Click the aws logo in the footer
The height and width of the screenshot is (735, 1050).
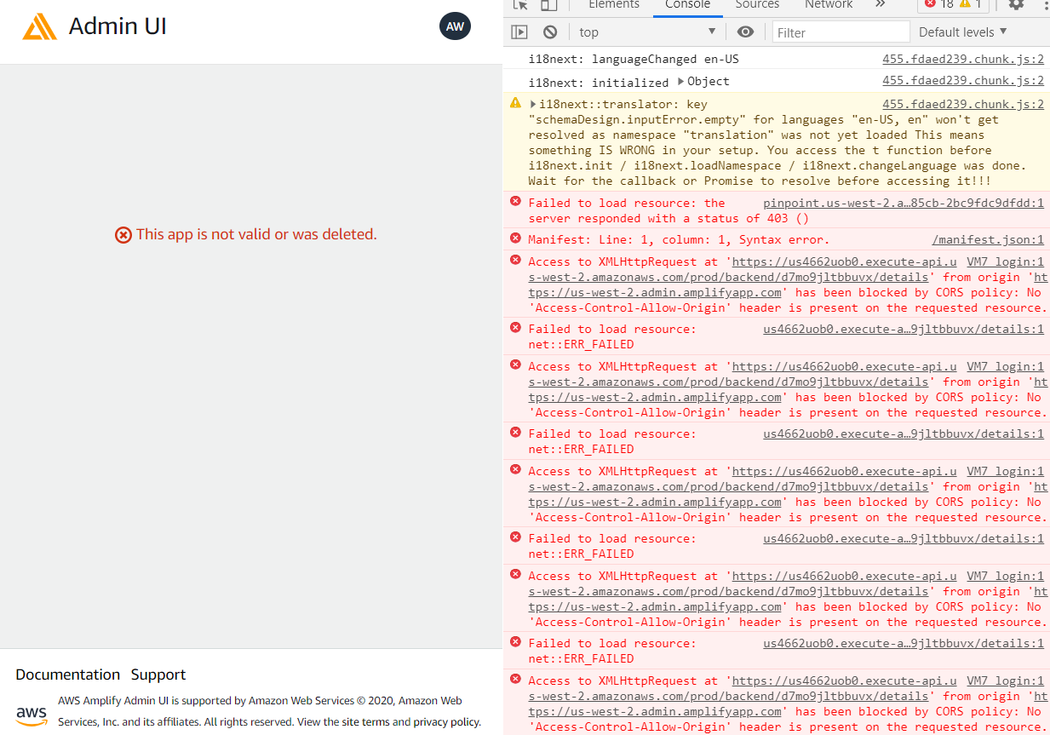coord(32,715)
